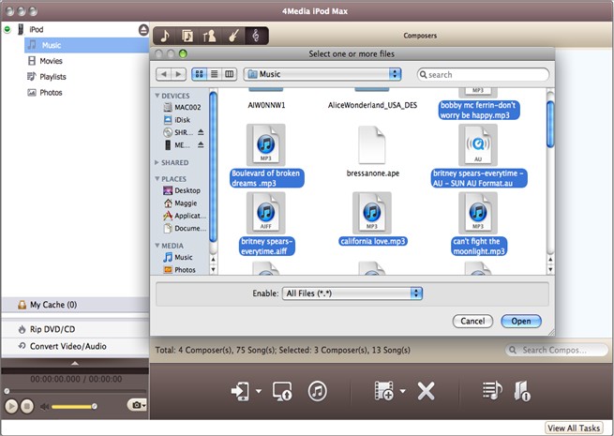Open the Music folder location dropdown
Screen dimensions: 614x436
[x=322, y=74]
